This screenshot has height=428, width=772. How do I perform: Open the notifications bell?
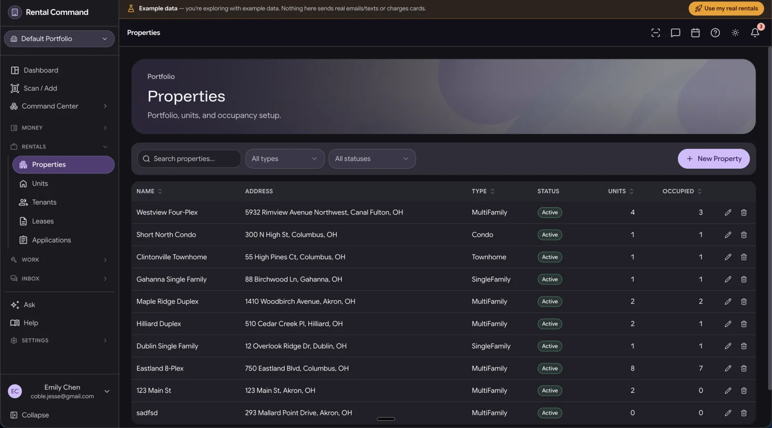point(755,33)
